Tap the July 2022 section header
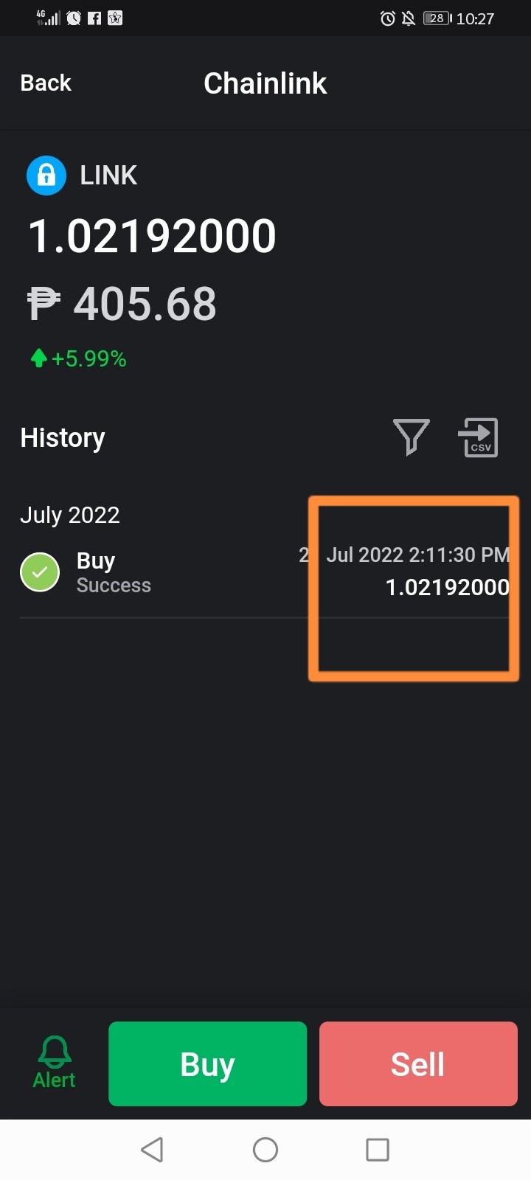This screenshot has width=531, height=1180. pyautogui.click(x=70, y=515)
